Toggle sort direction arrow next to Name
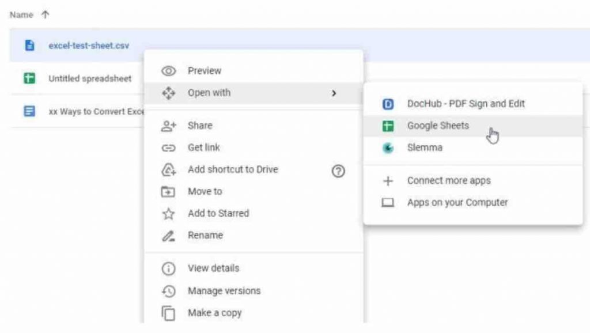The width and height of the screenshot is (590, 333). [45, 15]
